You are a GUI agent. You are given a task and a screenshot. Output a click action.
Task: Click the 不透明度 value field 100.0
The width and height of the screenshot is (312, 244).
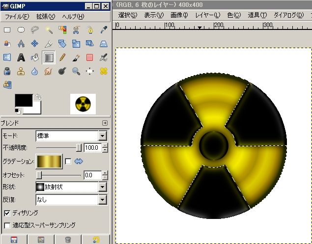[x=92, y=148]
